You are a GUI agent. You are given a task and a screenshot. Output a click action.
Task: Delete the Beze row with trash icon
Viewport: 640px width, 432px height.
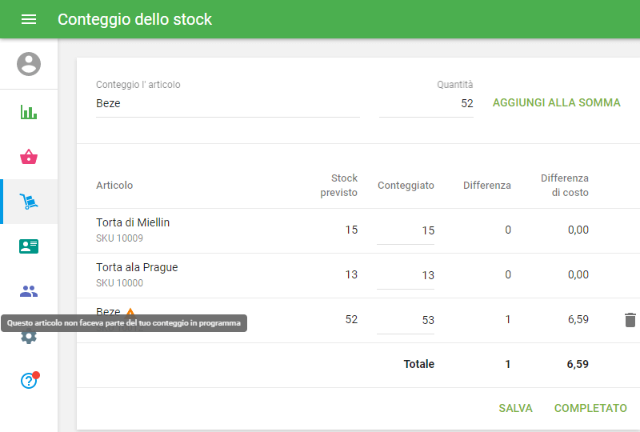630,320
